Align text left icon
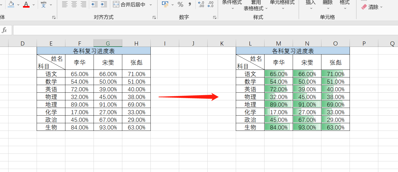 65,4
